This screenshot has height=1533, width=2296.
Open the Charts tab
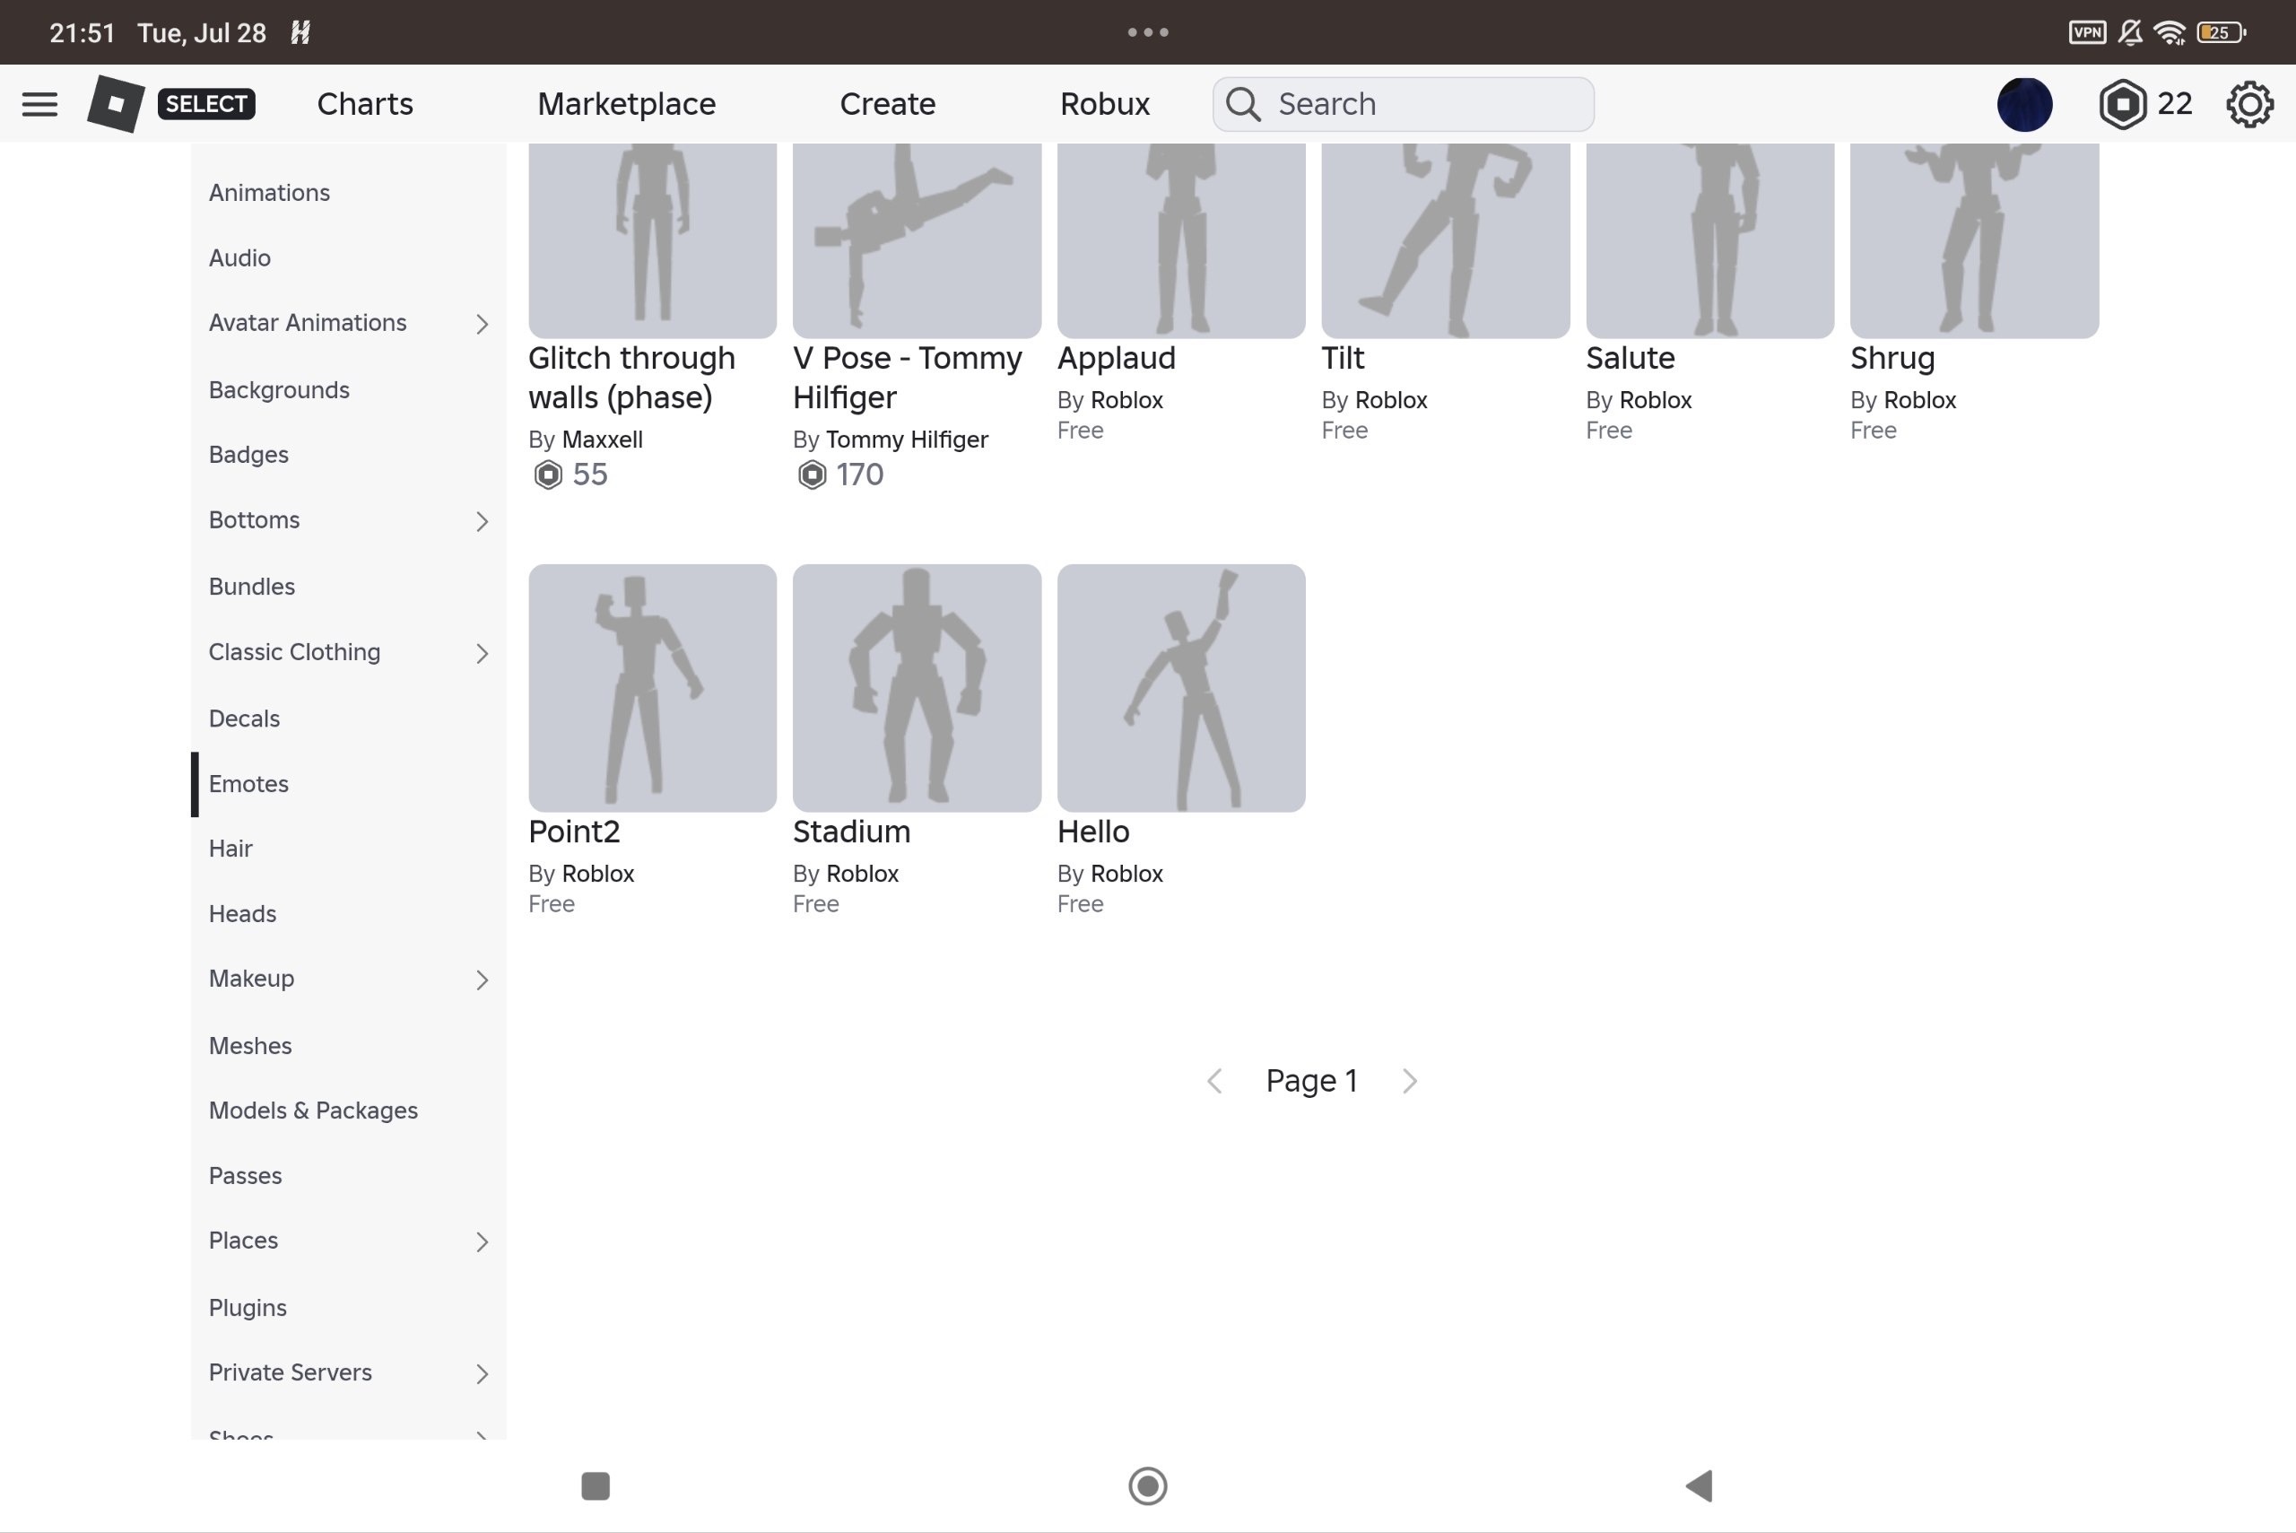365,104
